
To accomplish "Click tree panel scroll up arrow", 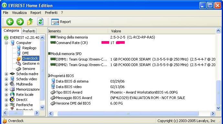I will 42,38.
